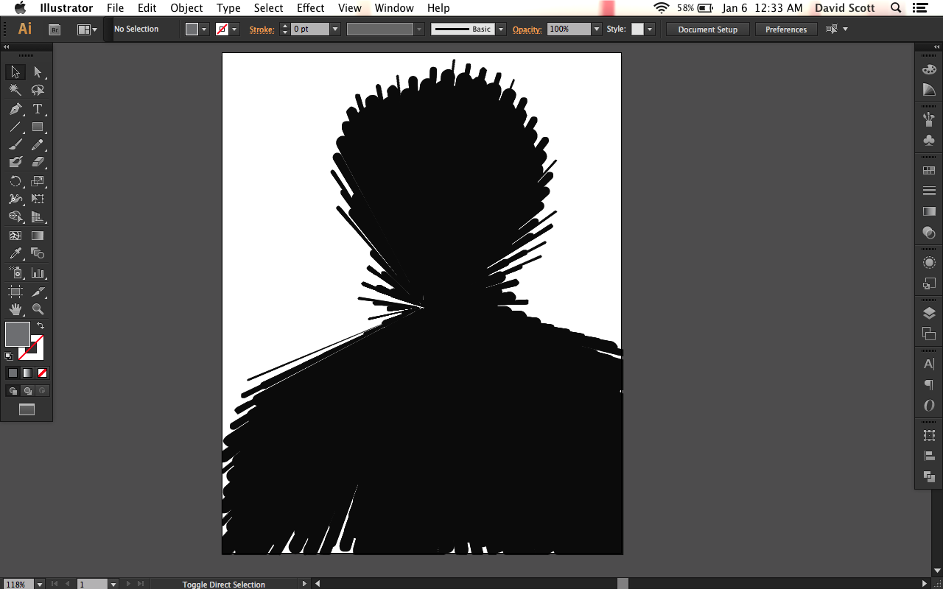Set paint mode to Gradient
This screenshot has height=589, width=943.
(x=27, y=373)
